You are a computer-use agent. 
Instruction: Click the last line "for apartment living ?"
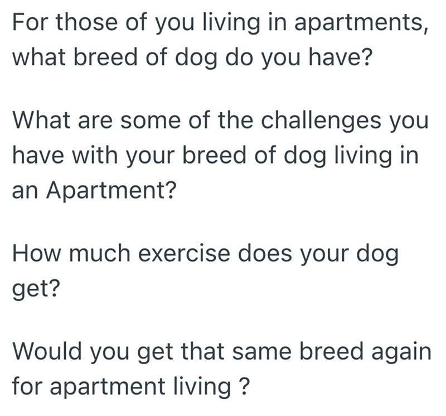tap(131, 386)
